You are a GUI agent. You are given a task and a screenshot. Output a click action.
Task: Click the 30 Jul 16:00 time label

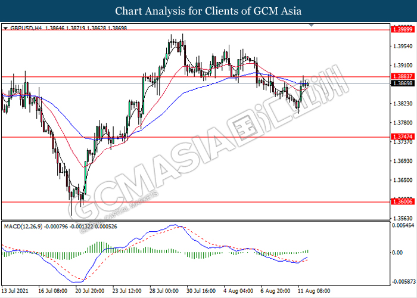click(x=201, y=291)
